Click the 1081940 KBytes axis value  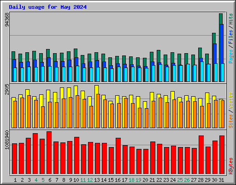(x=7, y=140)
